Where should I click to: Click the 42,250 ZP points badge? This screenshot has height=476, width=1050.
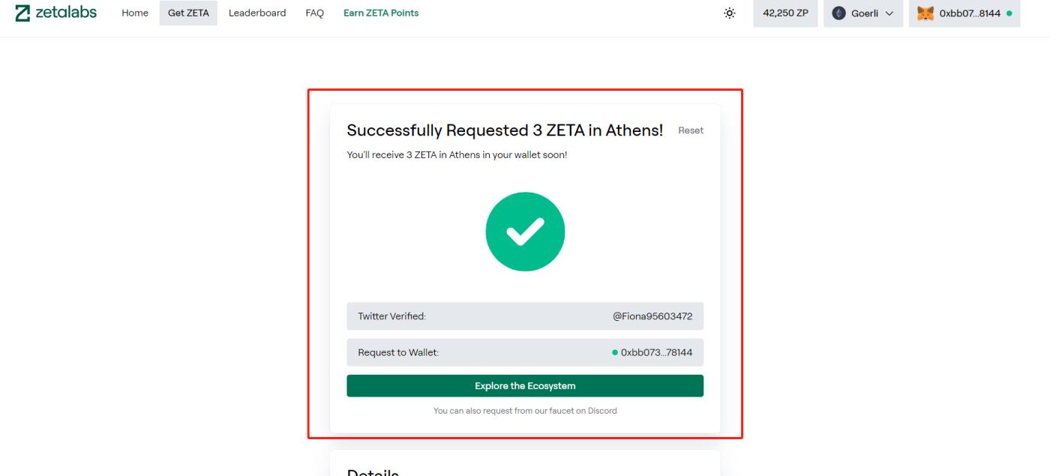(x=785, y=13)
